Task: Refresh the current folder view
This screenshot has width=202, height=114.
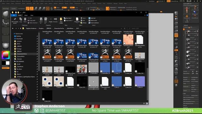Action: [124, 28]
